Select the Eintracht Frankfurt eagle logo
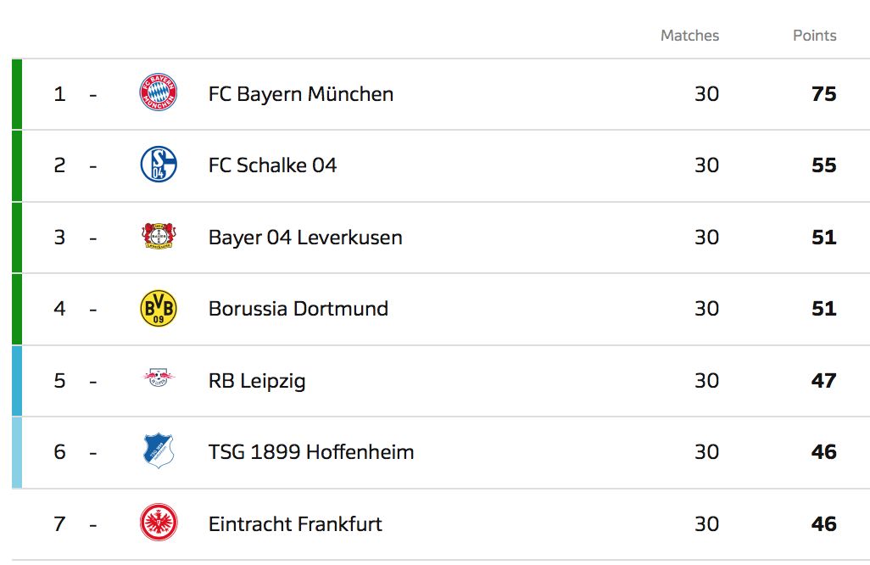The height and width of the screenshot is (565, 870). [159, 523]
